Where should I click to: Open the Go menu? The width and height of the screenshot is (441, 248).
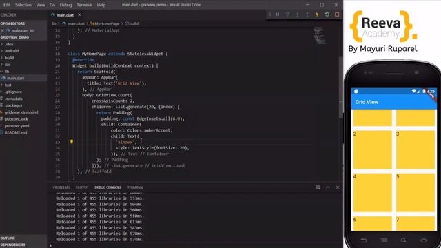click(x=52, y=5)
